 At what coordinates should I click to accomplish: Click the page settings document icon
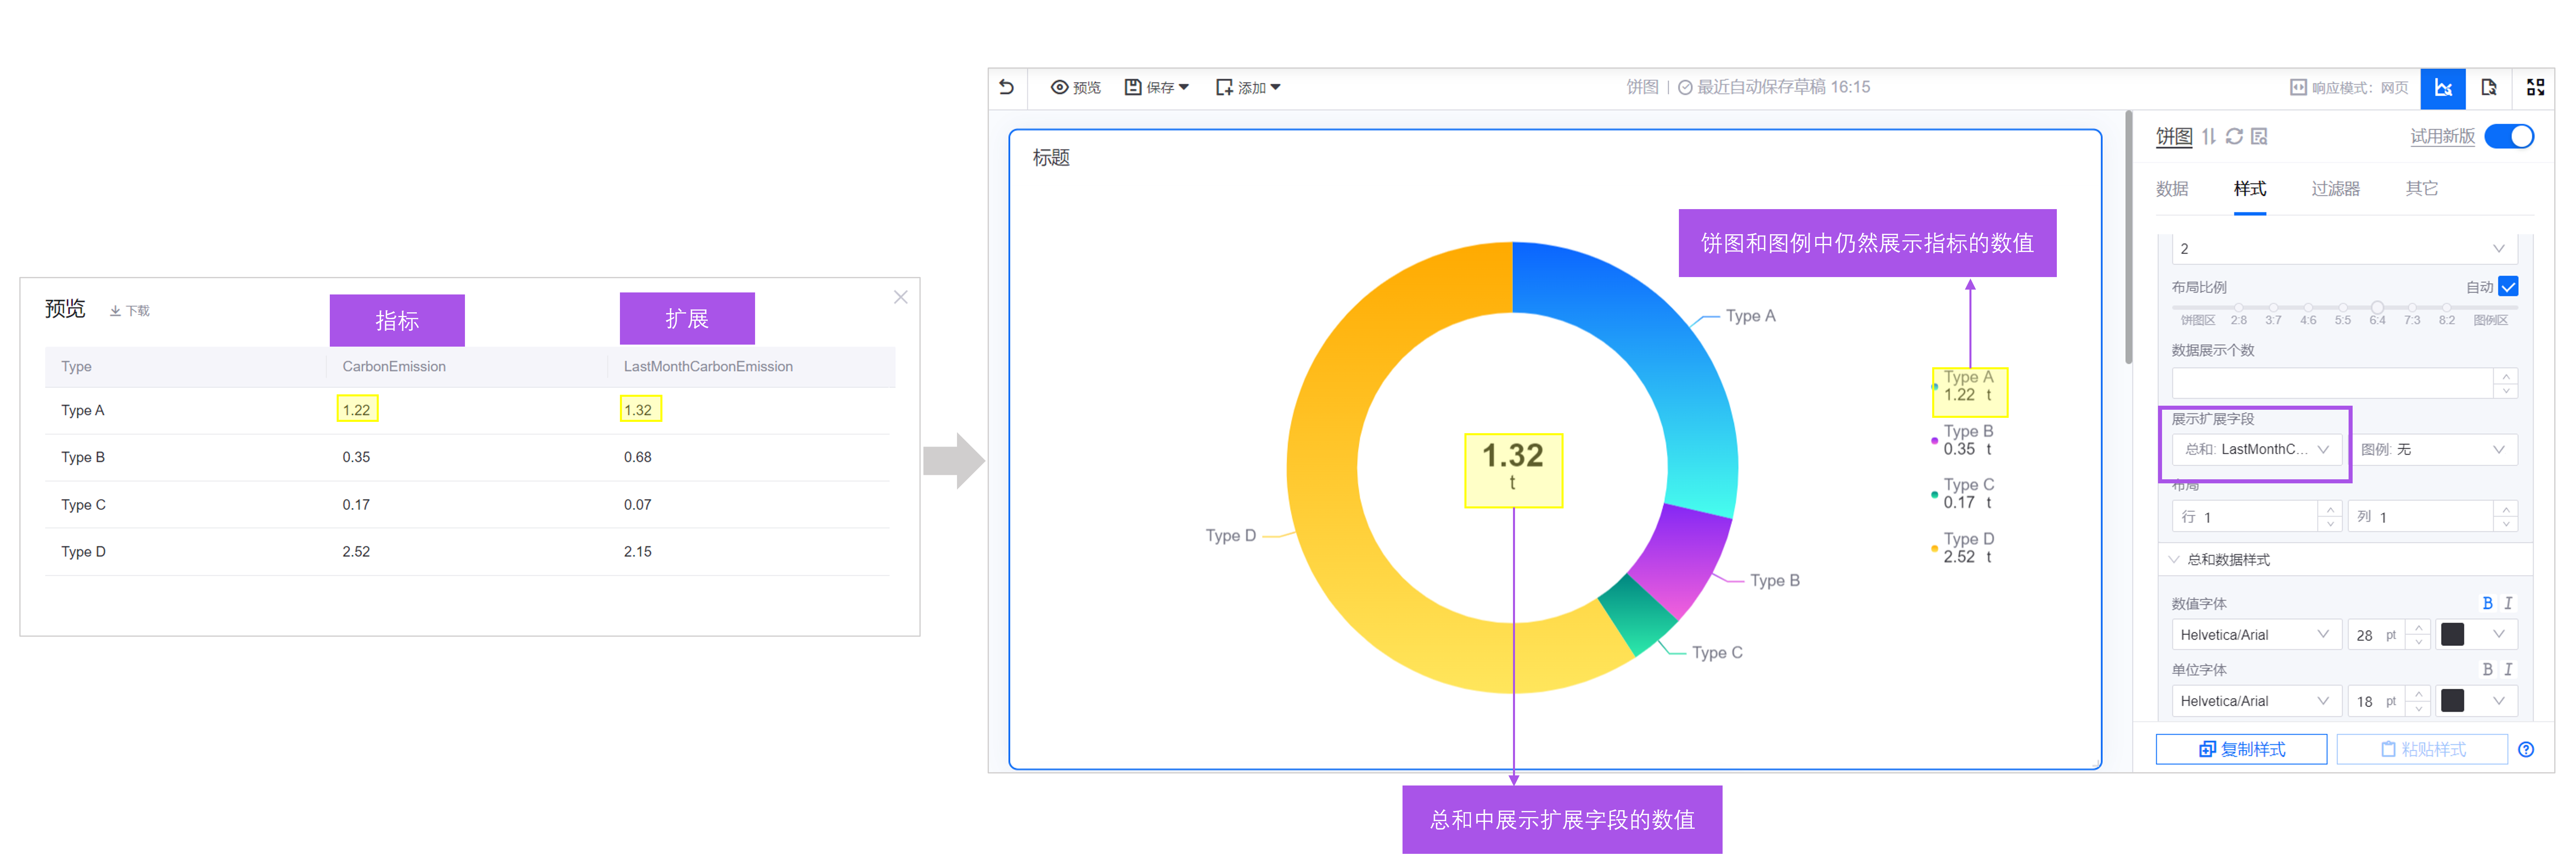point(2488,87)
